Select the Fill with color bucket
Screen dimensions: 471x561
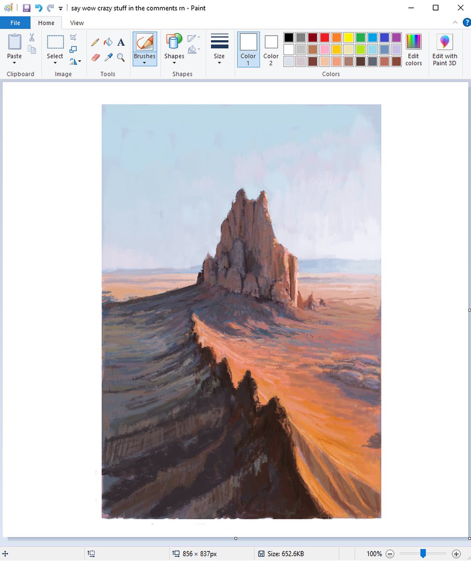pyautogui.click(x=108, y=42)
